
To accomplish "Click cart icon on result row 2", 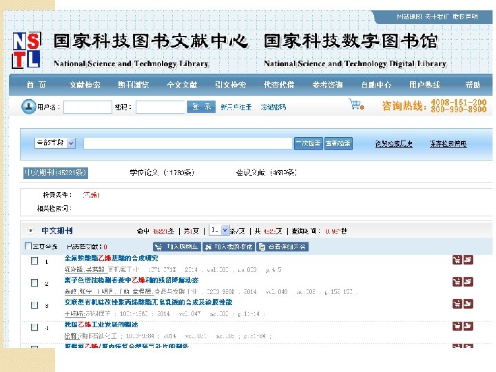I will click(x=457, y=282).
